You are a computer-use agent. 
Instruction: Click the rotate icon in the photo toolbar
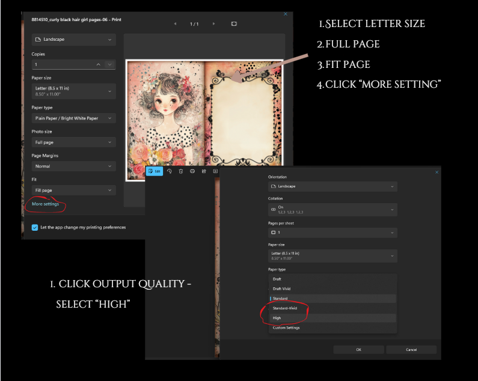[x=170, y=171]
